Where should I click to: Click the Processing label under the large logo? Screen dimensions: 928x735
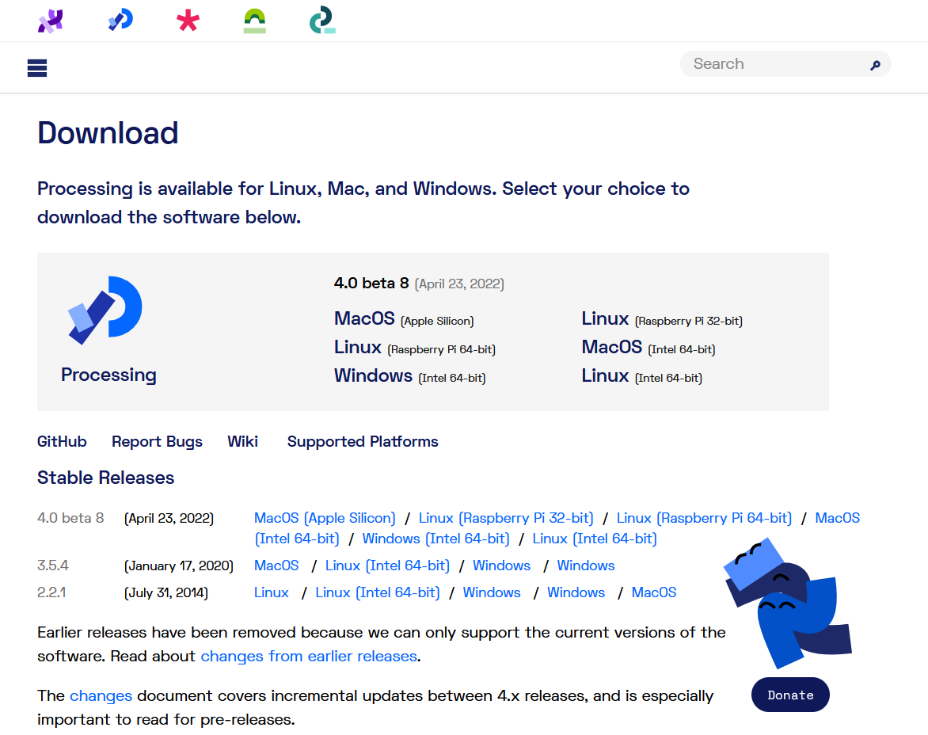coord(108,375)
